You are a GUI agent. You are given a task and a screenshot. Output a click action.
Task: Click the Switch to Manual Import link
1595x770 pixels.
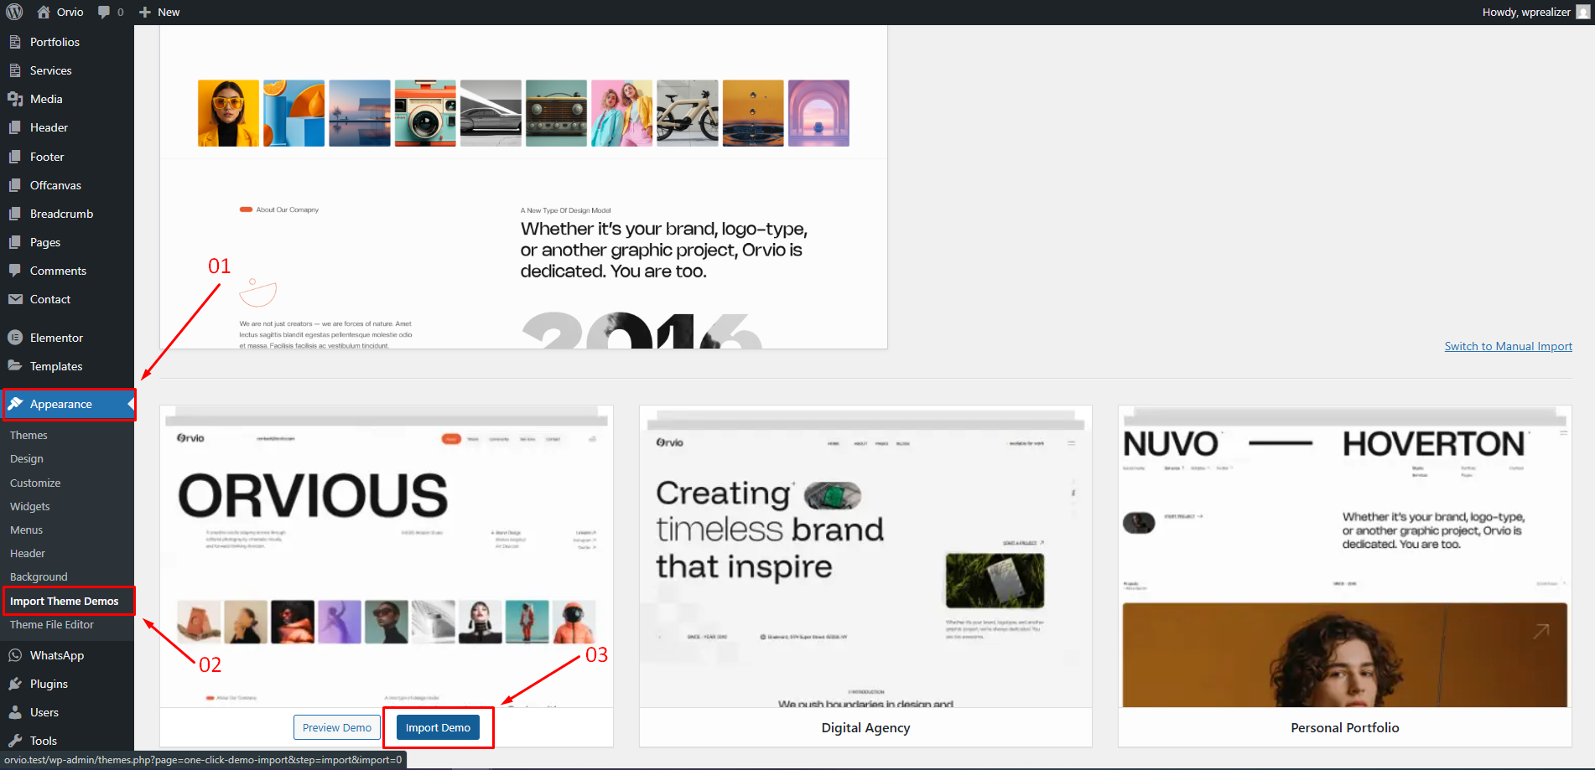click(x=1508, y=346)
